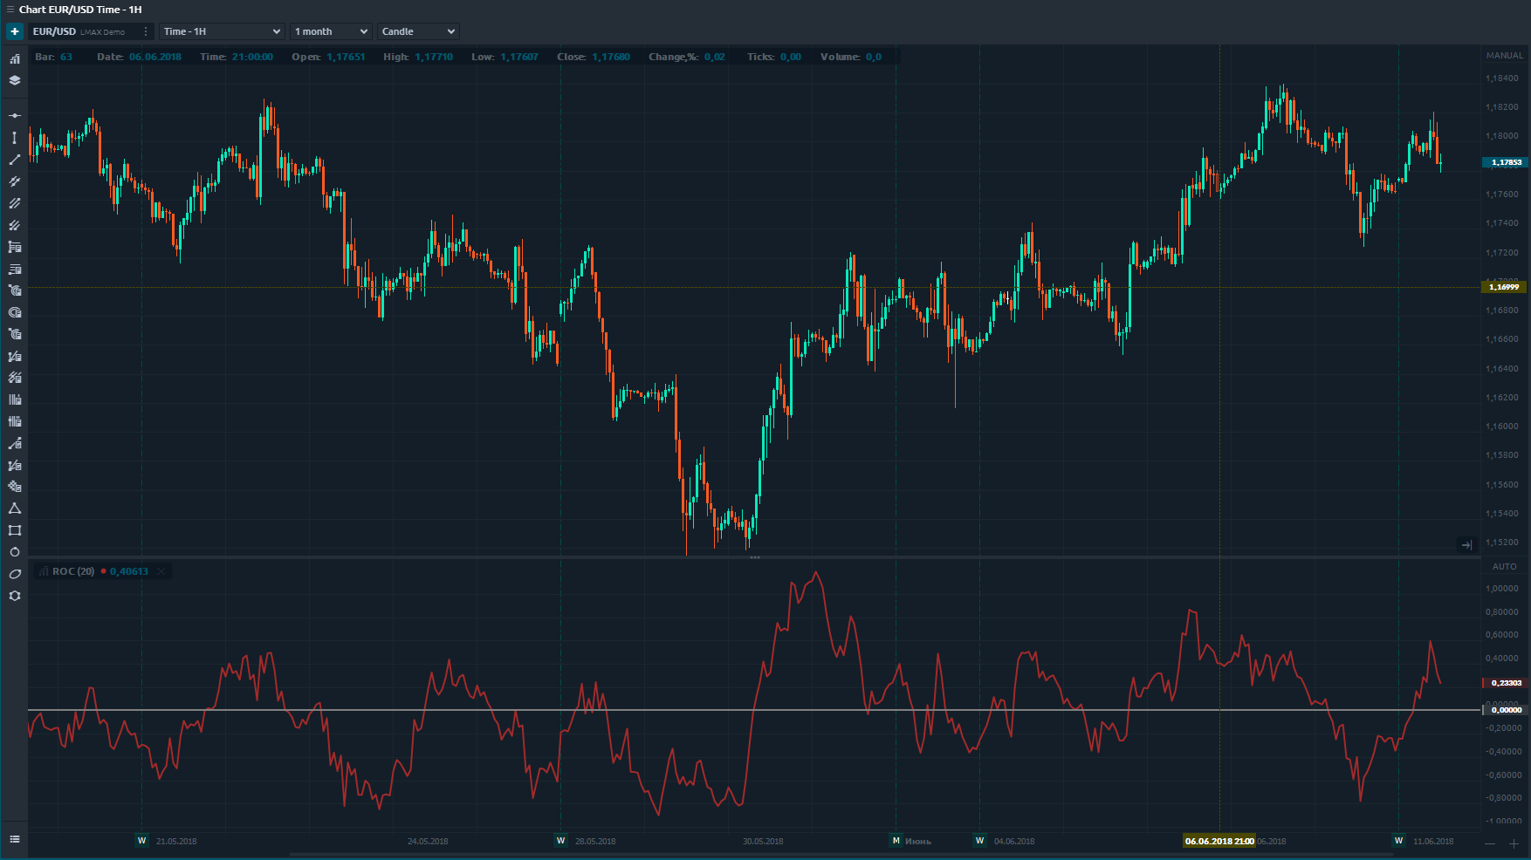Remove the ROC (20) indicator
The height and width of the screenshot is (860, 1531).
click(161, 571)
